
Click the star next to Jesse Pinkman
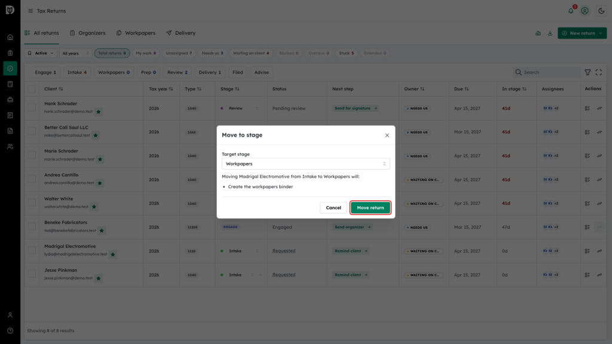coord(99,278)
